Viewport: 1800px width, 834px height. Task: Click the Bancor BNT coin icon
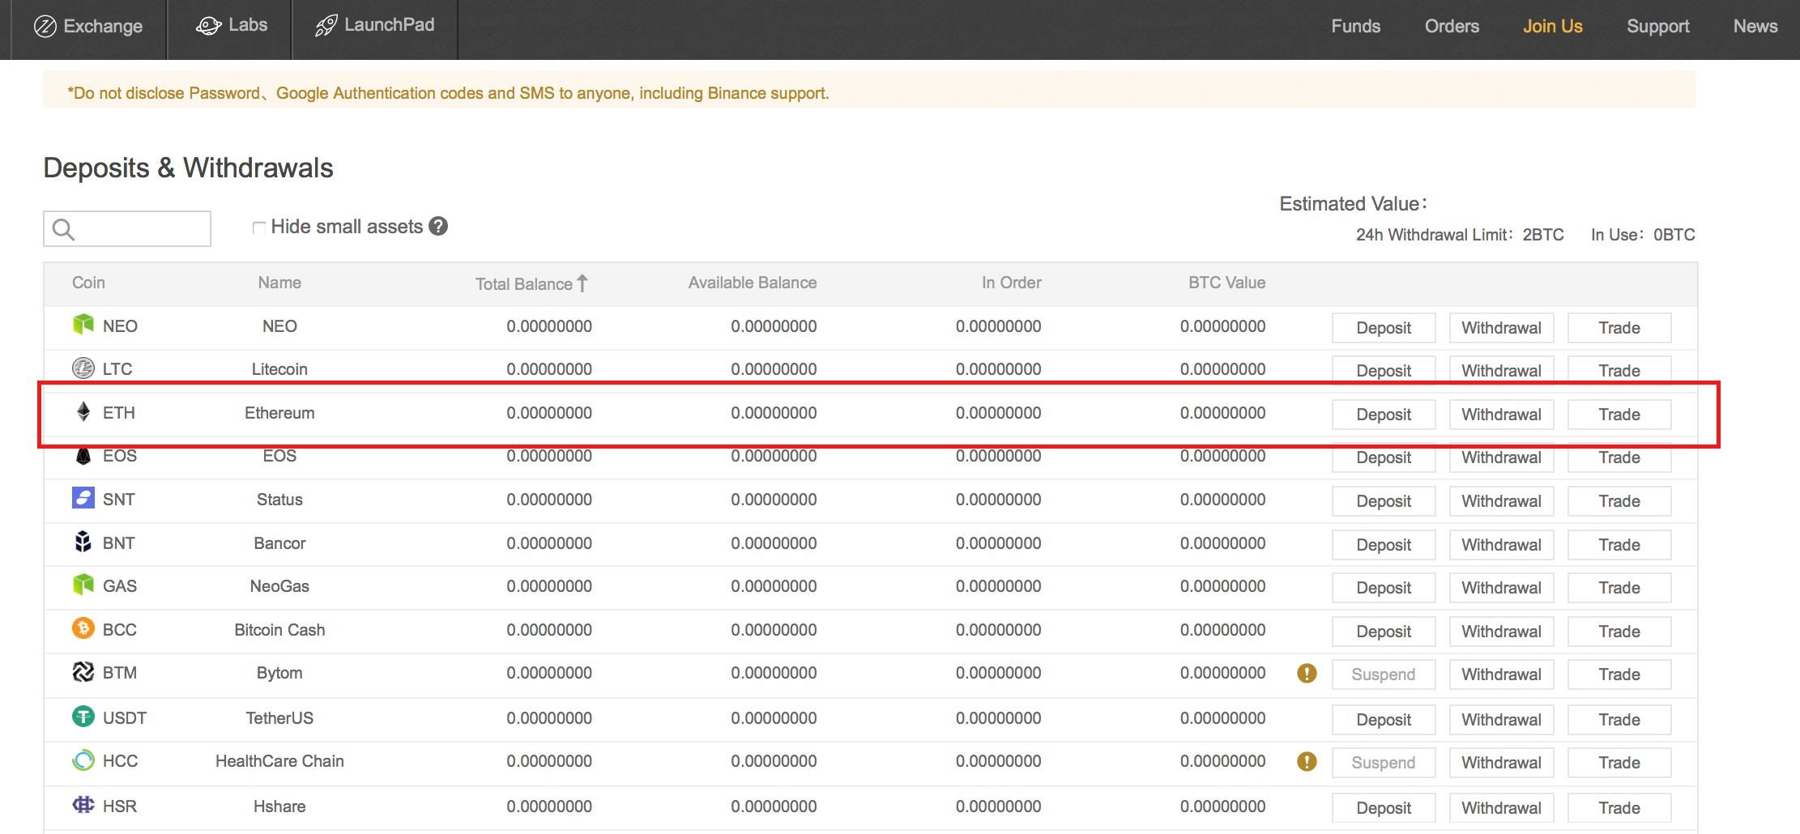coord(83,542)
